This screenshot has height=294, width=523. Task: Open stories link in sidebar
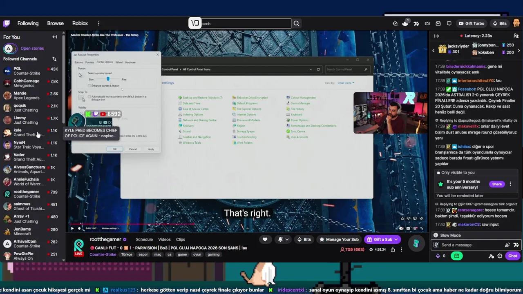point(32,49)
